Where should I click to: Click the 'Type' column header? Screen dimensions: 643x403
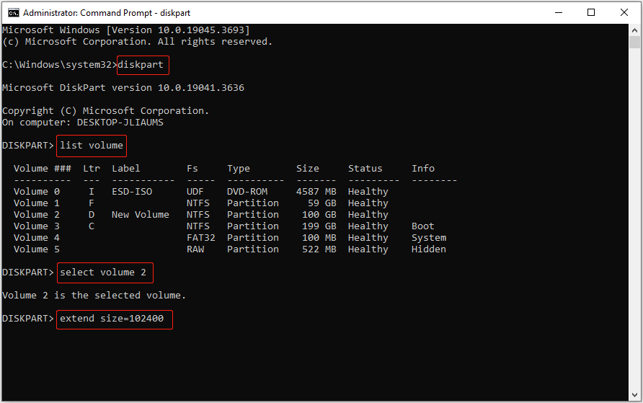click(239, 169)
